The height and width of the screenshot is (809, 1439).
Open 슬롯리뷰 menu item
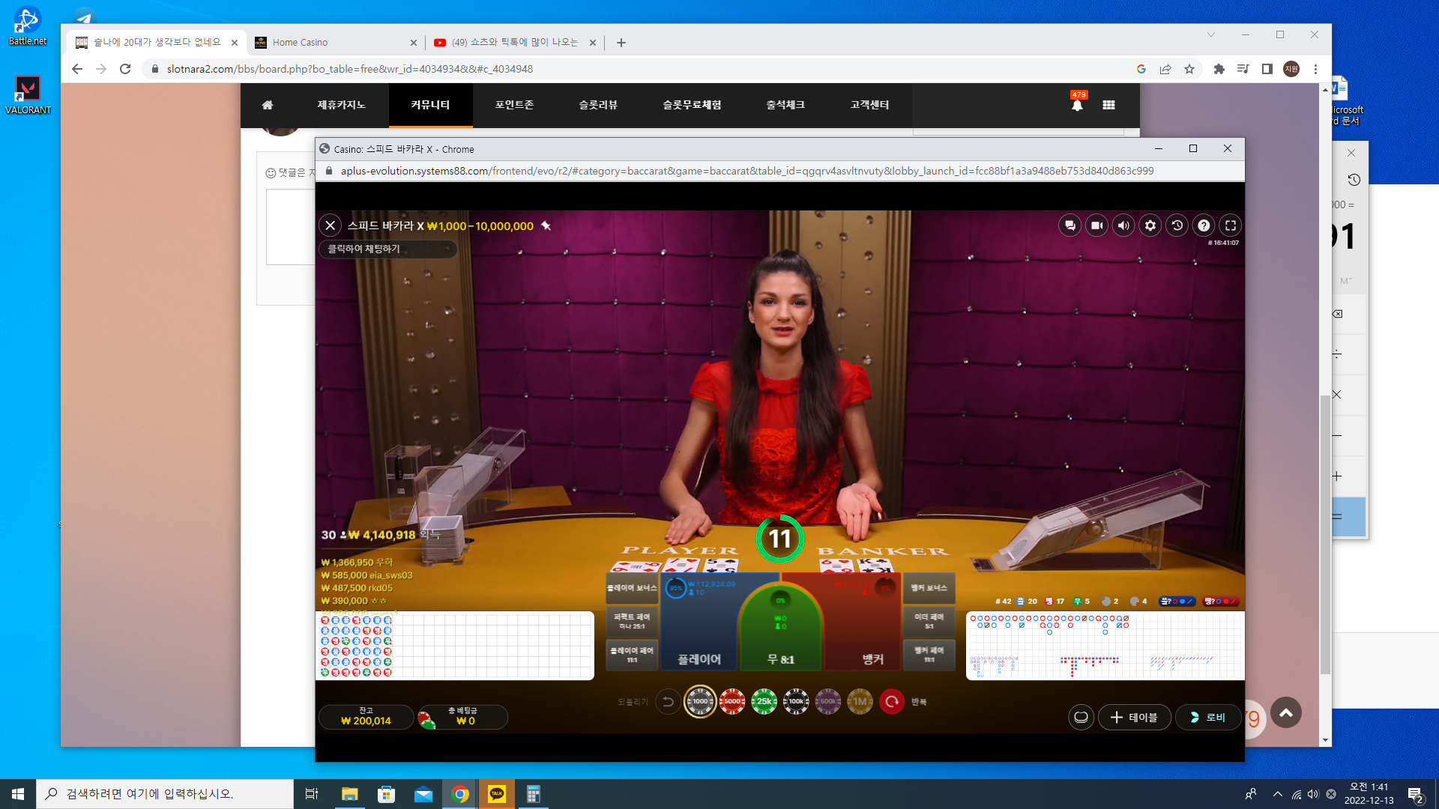click(598, 105)
